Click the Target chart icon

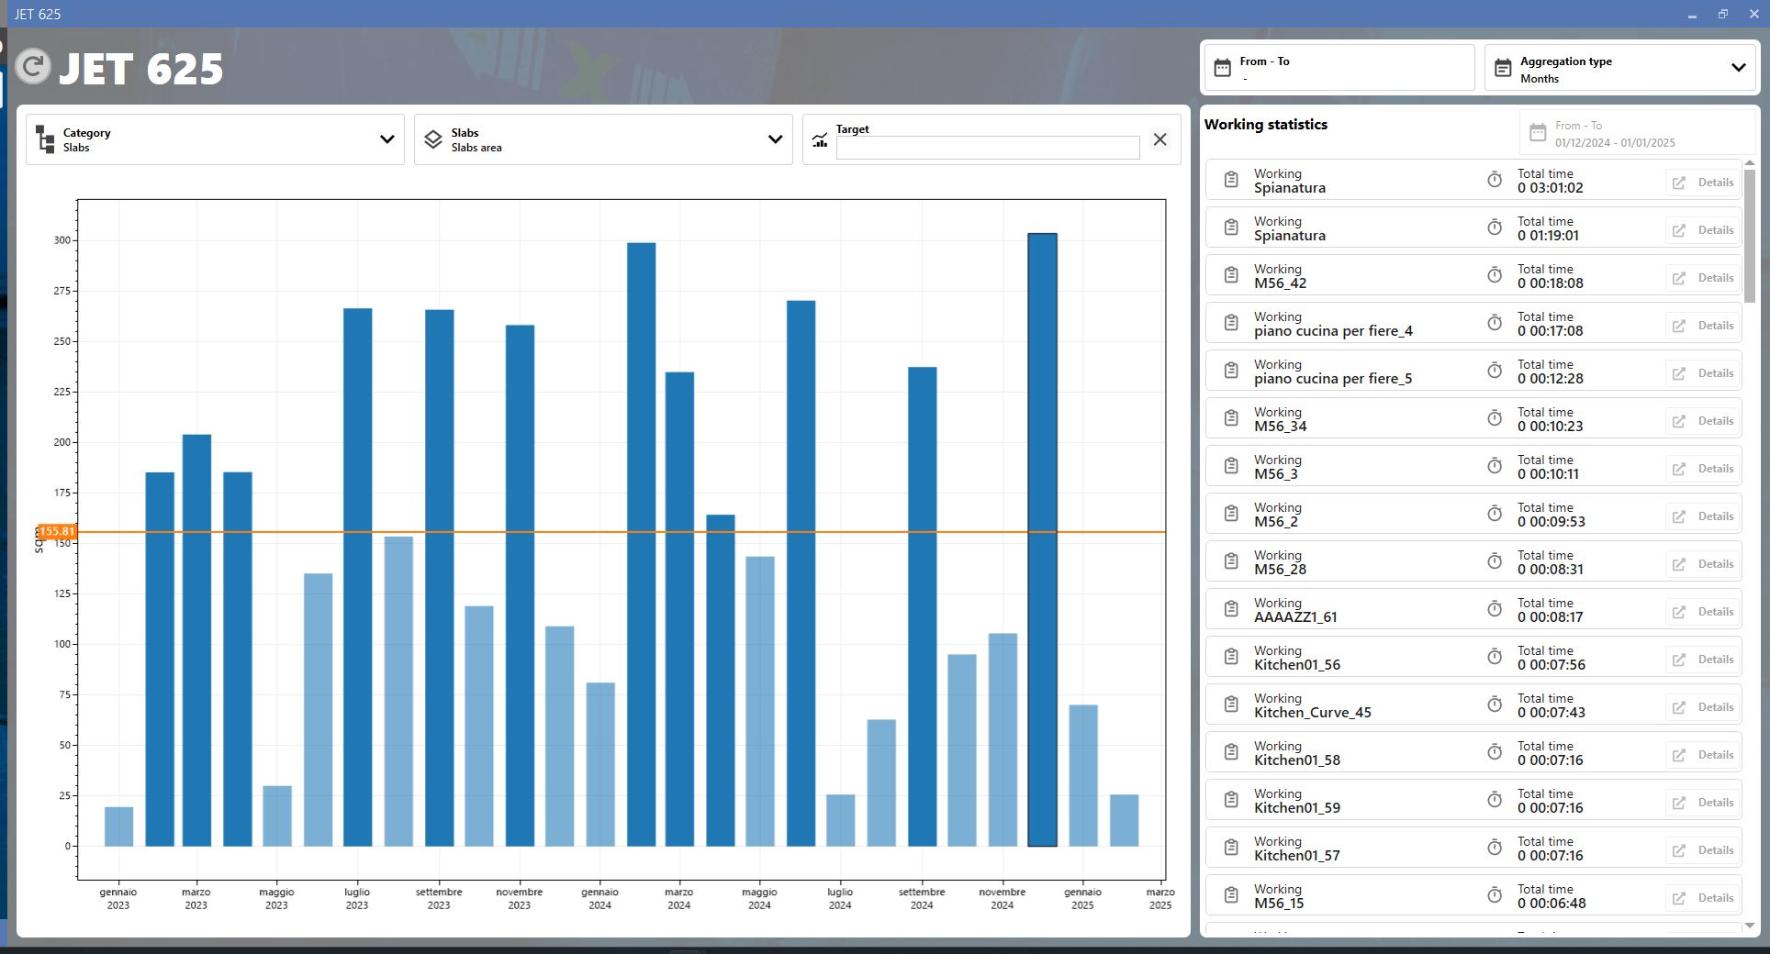click(x=820, y=139)
